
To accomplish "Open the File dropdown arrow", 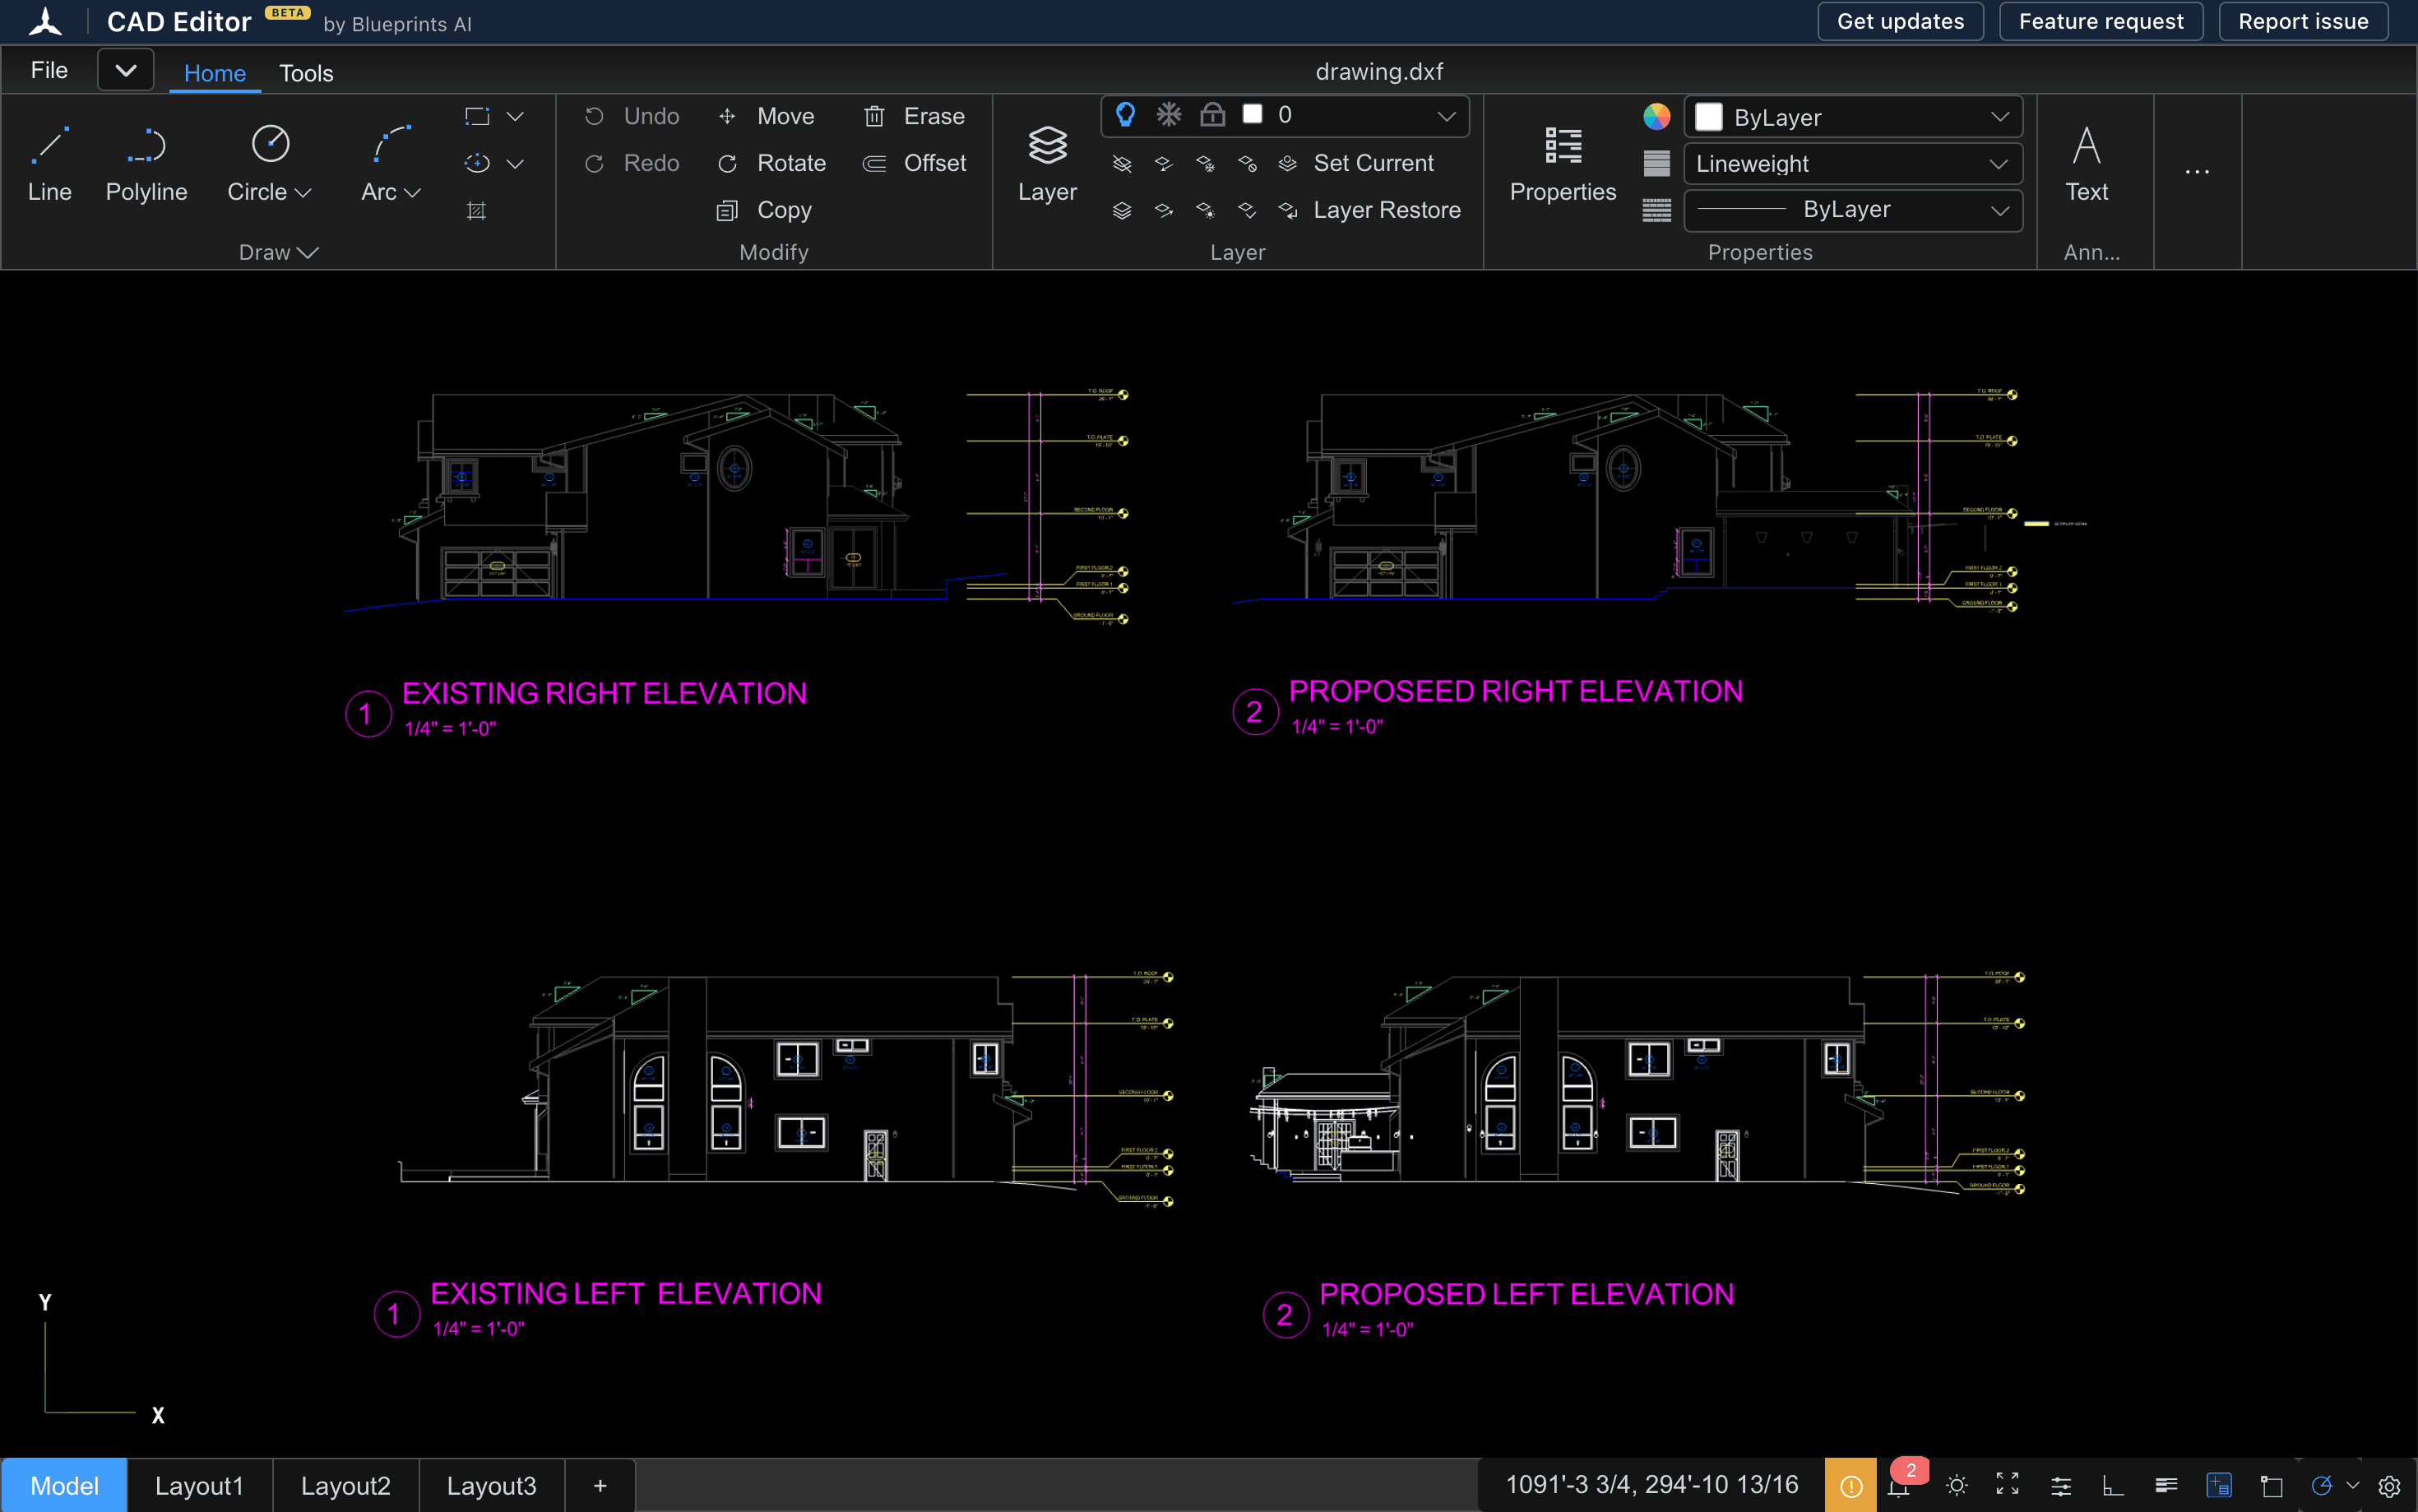I will point(126,70).
